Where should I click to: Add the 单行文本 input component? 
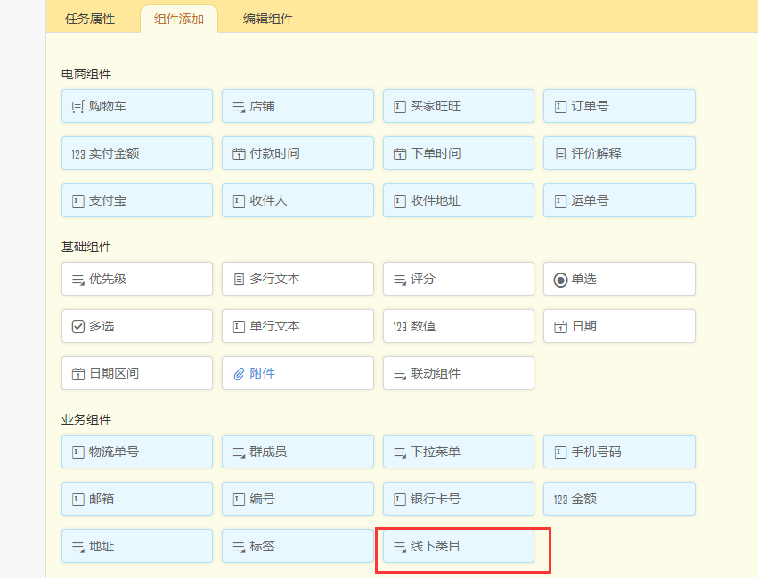tap(297, 326)
